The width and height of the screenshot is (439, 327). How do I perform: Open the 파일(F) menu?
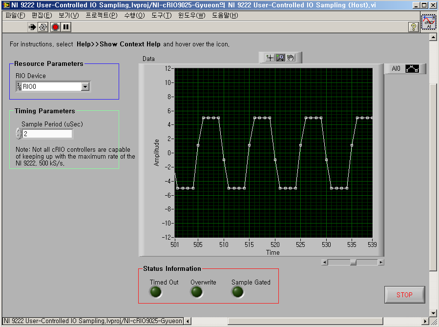16,16
